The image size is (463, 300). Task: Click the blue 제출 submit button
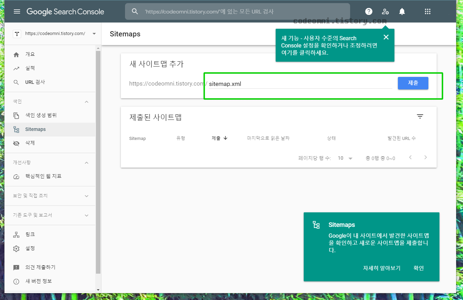(413, 83)
